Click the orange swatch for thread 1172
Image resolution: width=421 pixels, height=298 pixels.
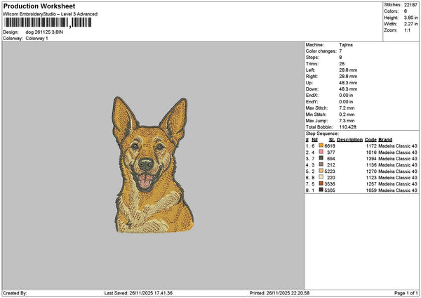point(321,145)
